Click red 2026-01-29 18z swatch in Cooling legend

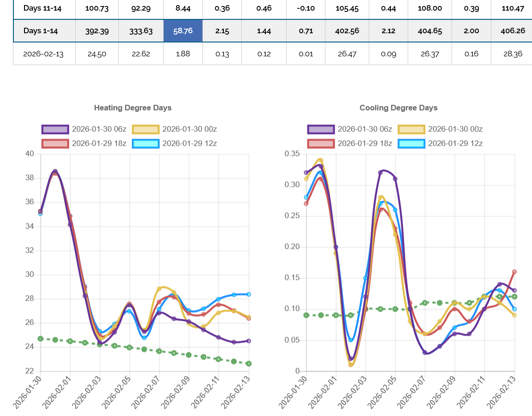[321, 143]
